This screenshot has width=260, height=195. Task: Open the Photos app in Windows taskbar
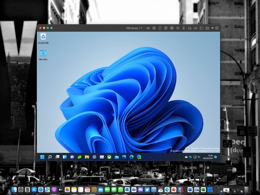[x=124, y=157]
